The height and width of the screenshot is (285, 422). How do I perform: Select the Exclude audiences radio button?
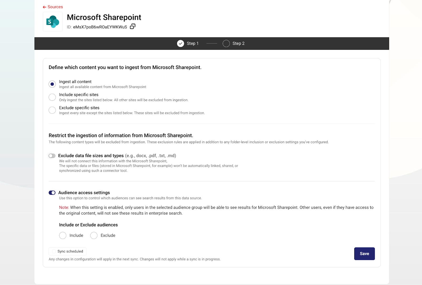tap(94, 236)
